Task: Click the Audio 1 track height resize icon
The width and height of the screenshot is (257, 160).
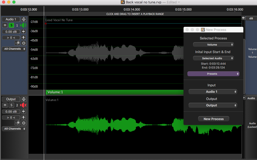Action: [x=24, y=19]
